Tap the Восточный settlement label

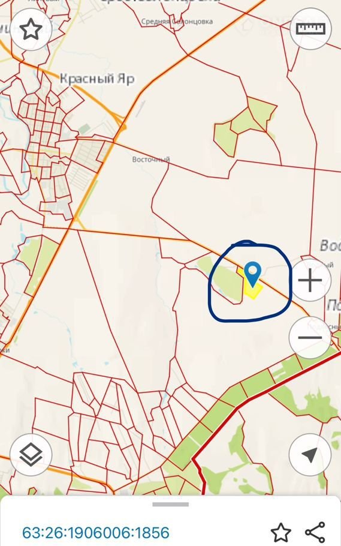[150, 160]
